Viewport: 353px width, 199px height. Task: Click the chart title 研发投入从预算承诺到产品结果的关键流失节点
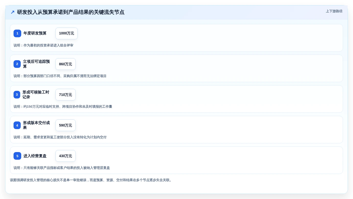pos(71,12)
